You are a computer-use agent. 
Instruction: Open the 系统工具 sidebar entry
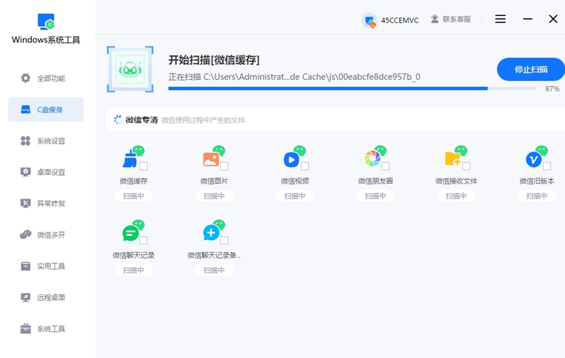coord(46,329)
